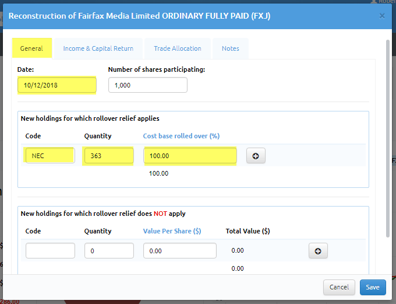Save the reconstruction

(373, 287)
